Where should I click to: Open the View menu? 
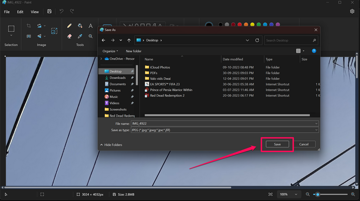coord(35,12)
